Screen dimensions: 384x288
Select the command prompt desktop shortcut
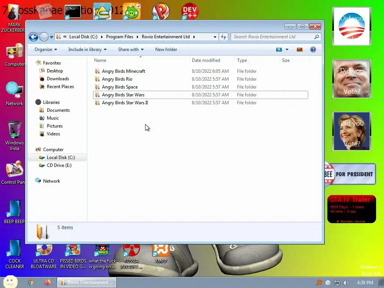73,11
